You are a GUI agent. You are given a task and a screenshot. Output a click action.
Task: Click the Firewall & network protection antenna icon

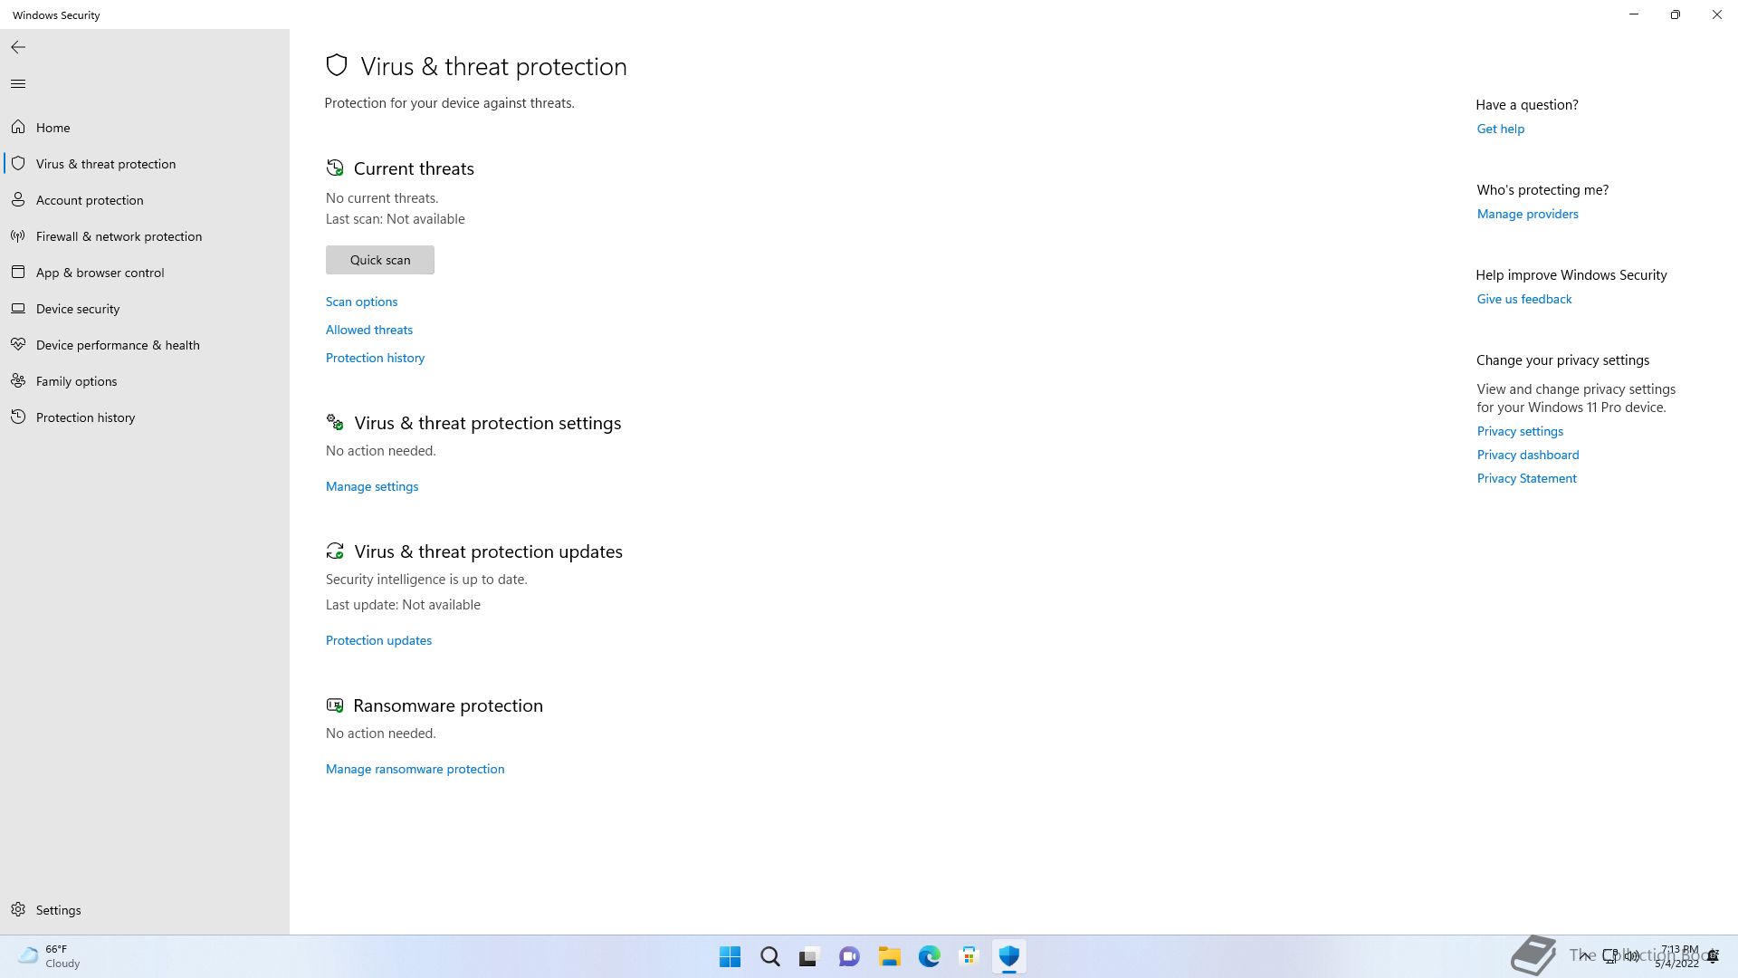point(18,236)
